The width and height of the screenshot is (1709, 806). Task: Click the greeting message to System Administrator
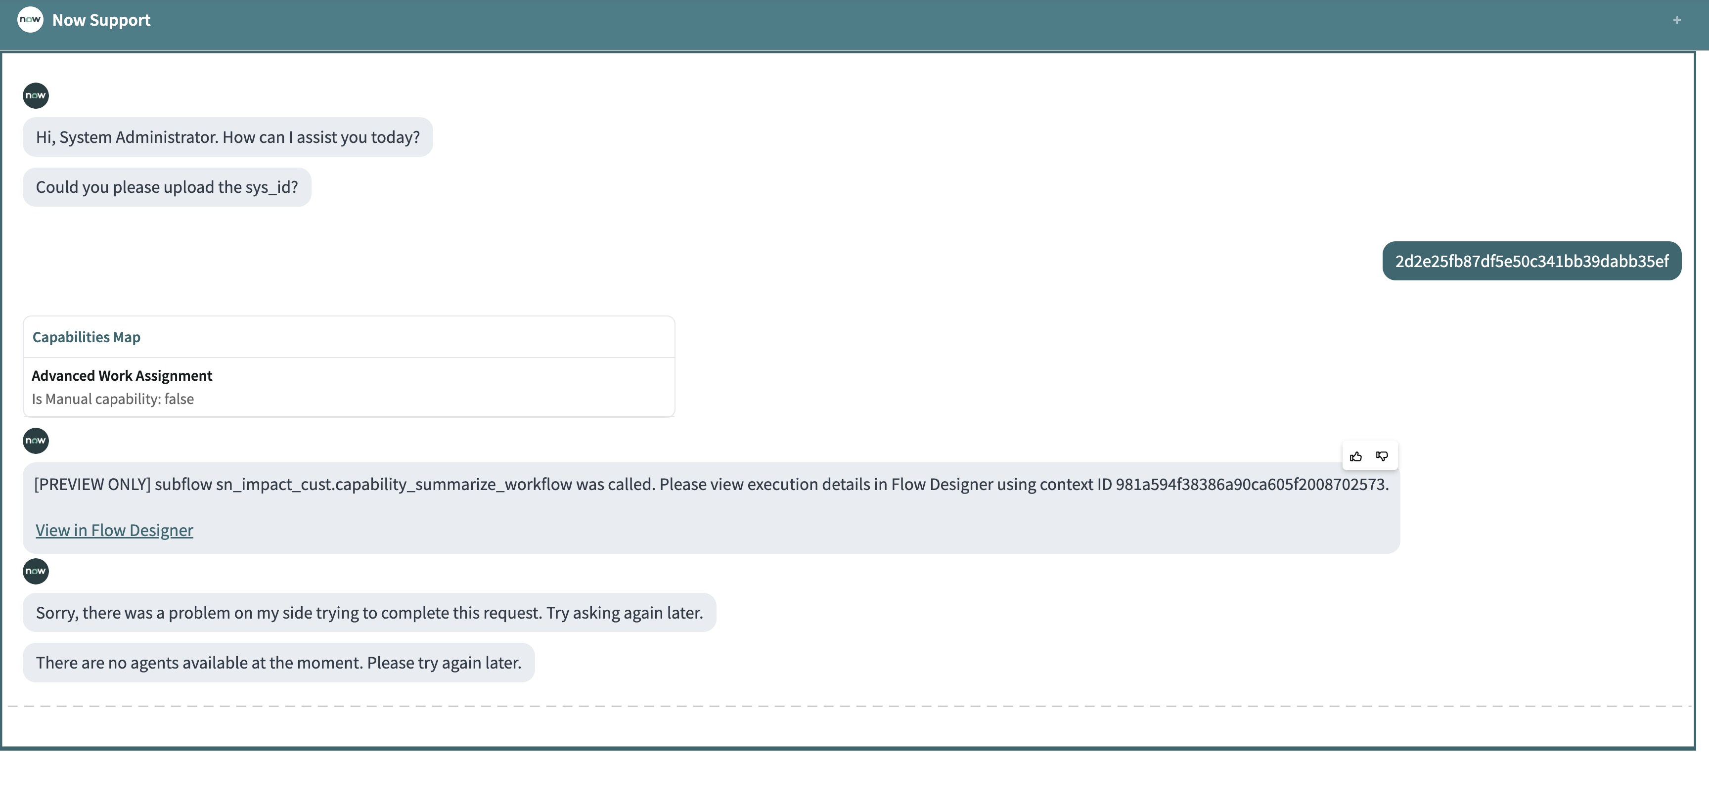tap(227, 137)
